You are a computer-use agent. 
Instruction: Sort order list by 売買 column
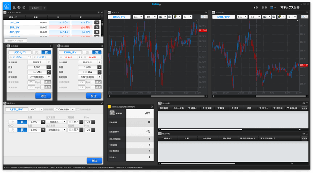(x=235, y=108)
